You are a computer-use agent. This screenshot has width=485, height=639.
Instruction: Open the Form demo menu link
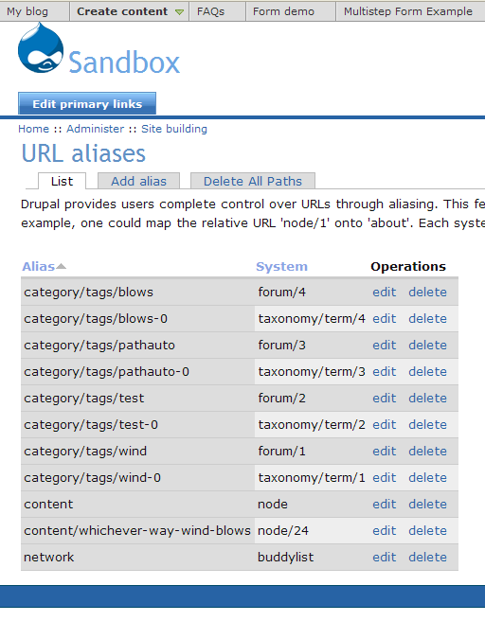tap(283, 11)
